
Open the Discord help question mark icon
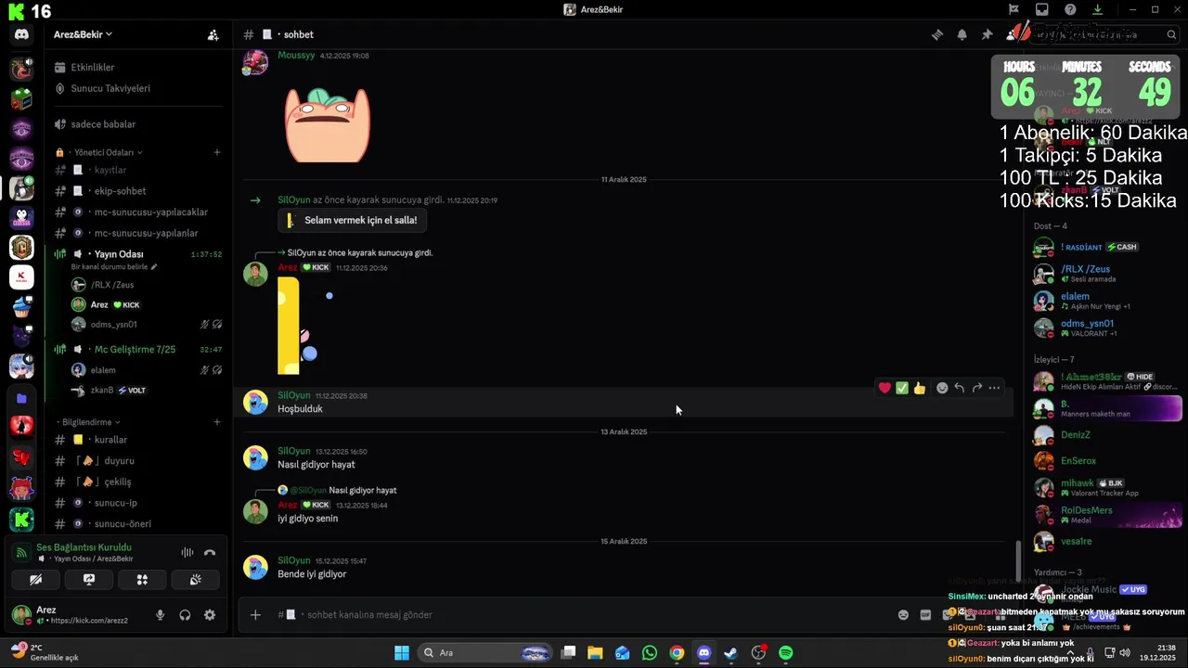coord(1070,9)
